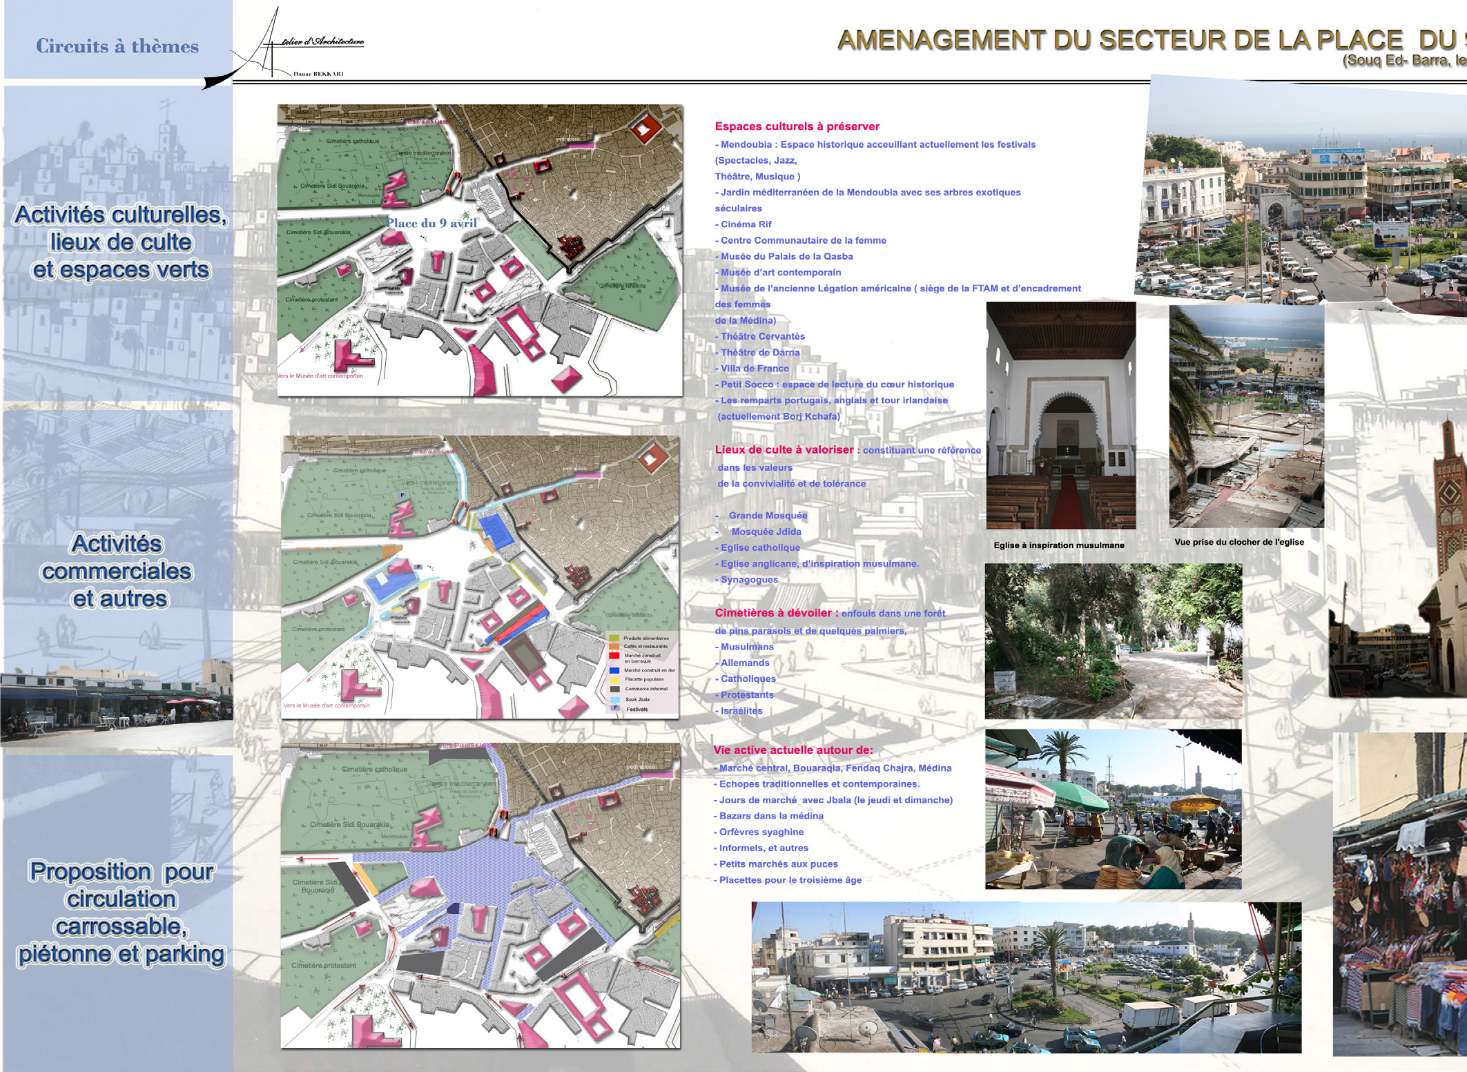Click the light blue Souk Jbala legend swatch
The width and height of the screenshot is (1467, 1072).
(x=615, y=699)
